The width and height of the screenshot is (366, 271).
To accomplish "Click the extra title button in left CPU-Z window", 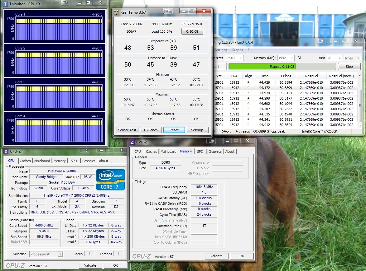I will pos(85,150).
